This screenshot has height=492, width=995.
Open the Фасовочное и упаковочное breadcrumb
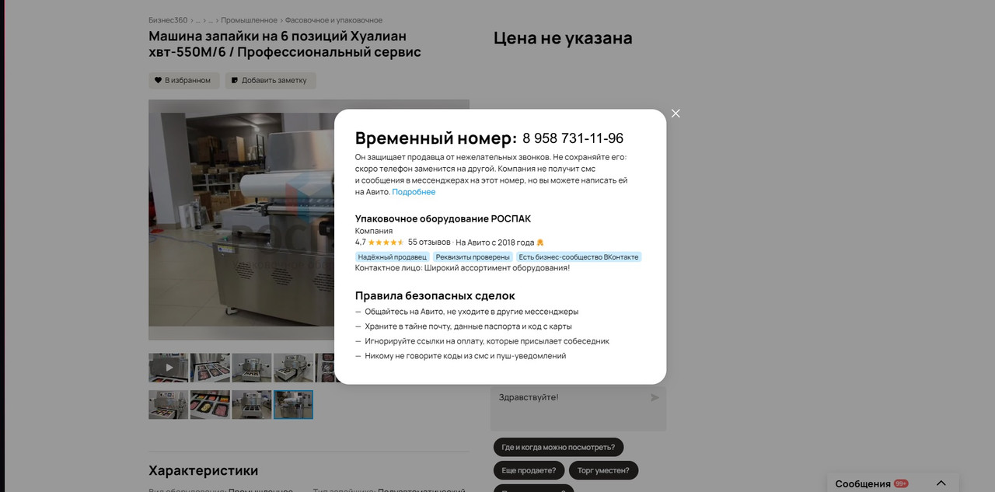click(x=333, y=20)
